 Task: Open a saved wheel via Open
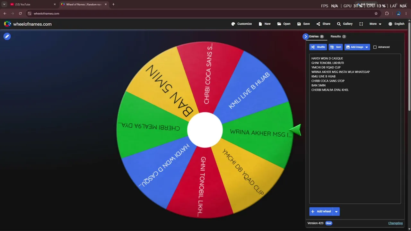(284, 24)
